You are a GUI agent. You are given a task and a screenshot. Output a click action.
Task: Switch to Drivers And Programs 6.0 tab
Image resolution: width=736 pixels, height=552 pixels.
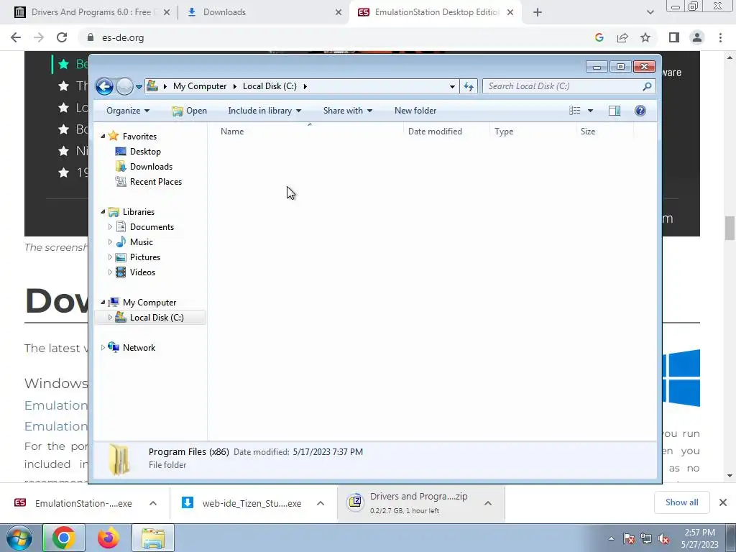point(91,12)
